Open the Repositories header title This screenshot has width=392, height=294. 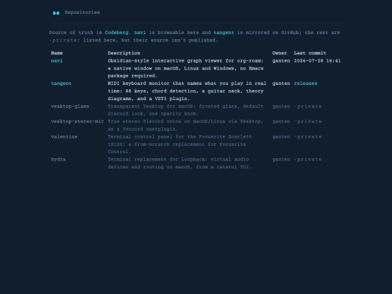click(x=82, y=12)
